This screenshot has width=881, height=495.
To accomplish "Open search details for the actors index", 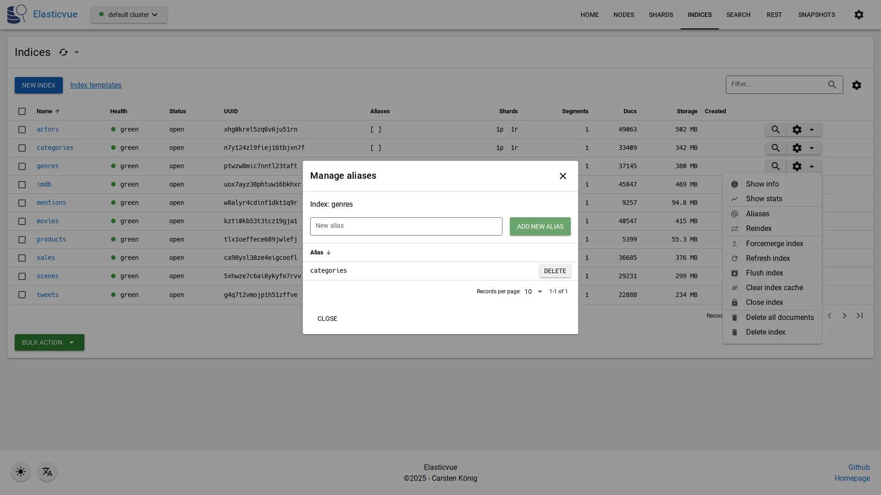I will [x=776, y=130].
